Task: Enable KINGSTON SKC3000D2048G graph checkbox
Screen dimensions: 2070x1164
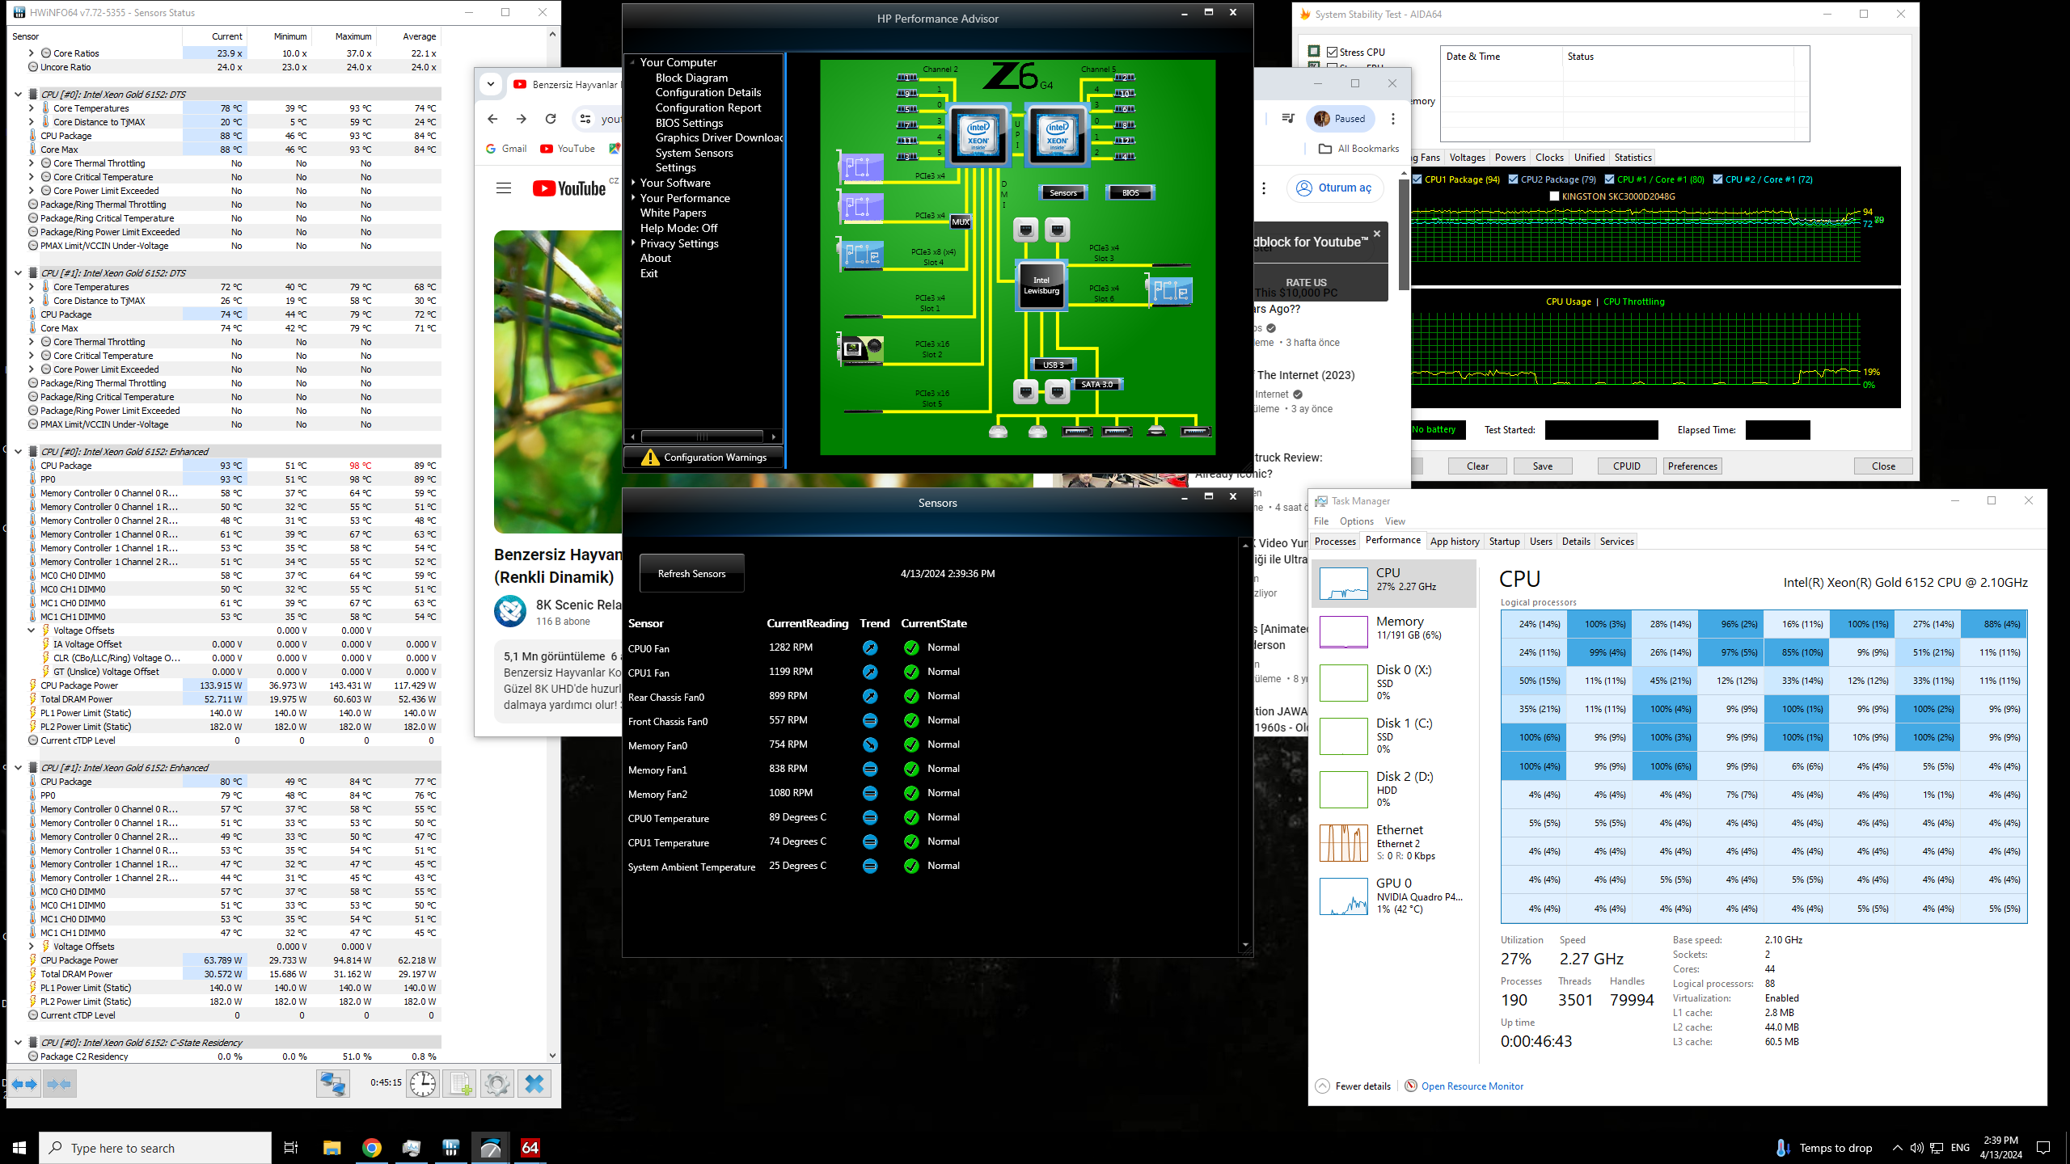Action: tap(1554, 196)
